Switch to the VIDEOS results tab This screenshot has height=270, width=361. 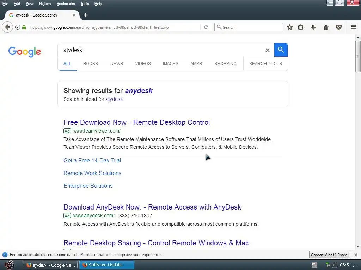143,64
